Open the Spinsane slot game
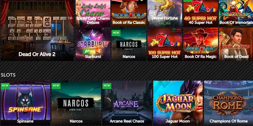The image size is (253, 126). 26,103
